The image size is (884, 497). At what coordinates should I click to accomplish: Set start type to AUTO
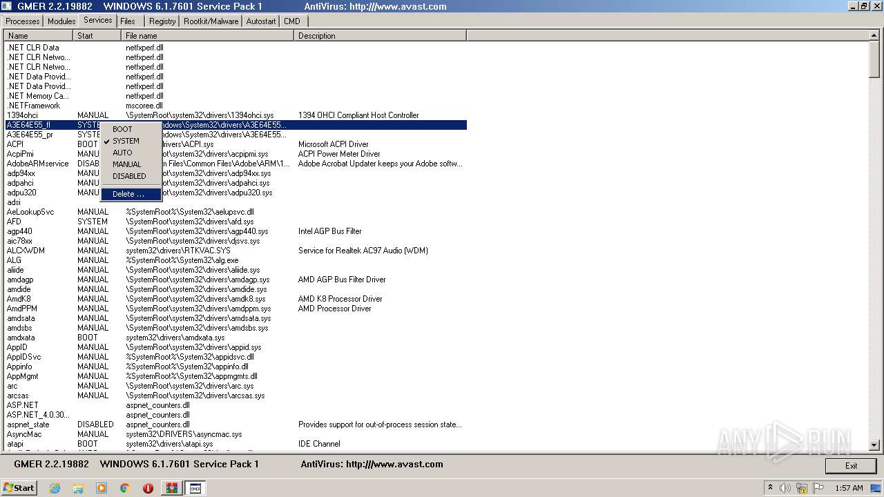131,153
